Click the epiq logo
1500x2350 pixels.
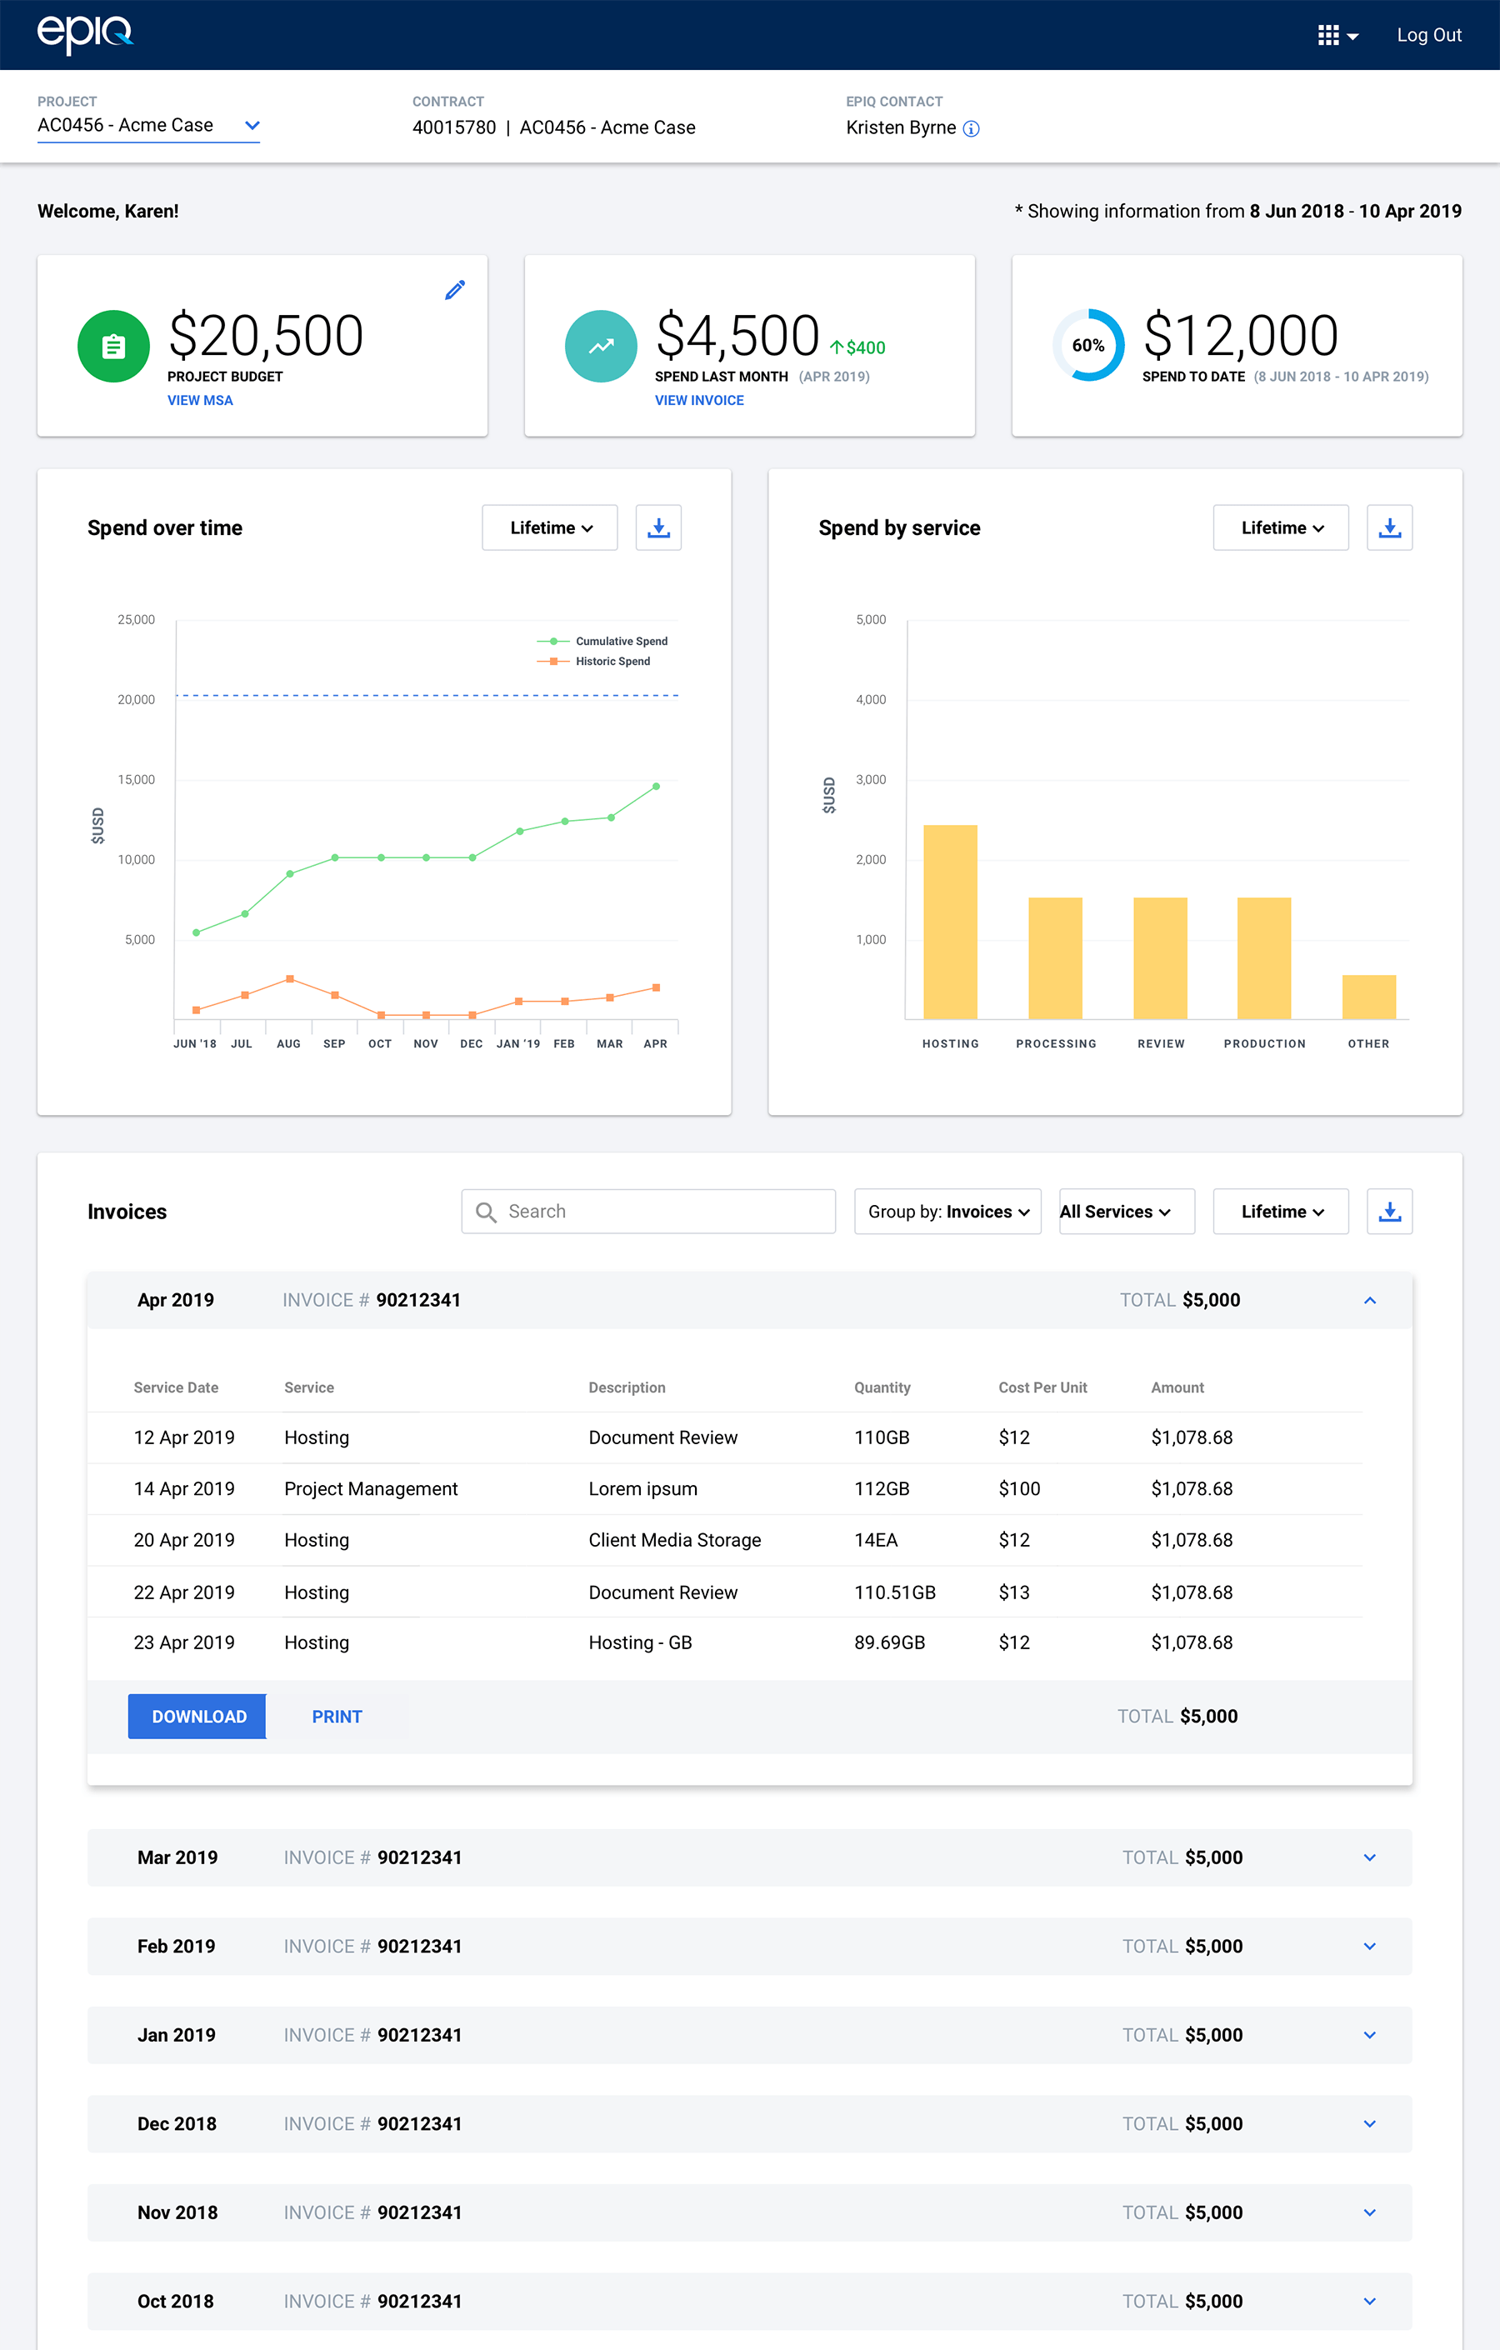85,34
